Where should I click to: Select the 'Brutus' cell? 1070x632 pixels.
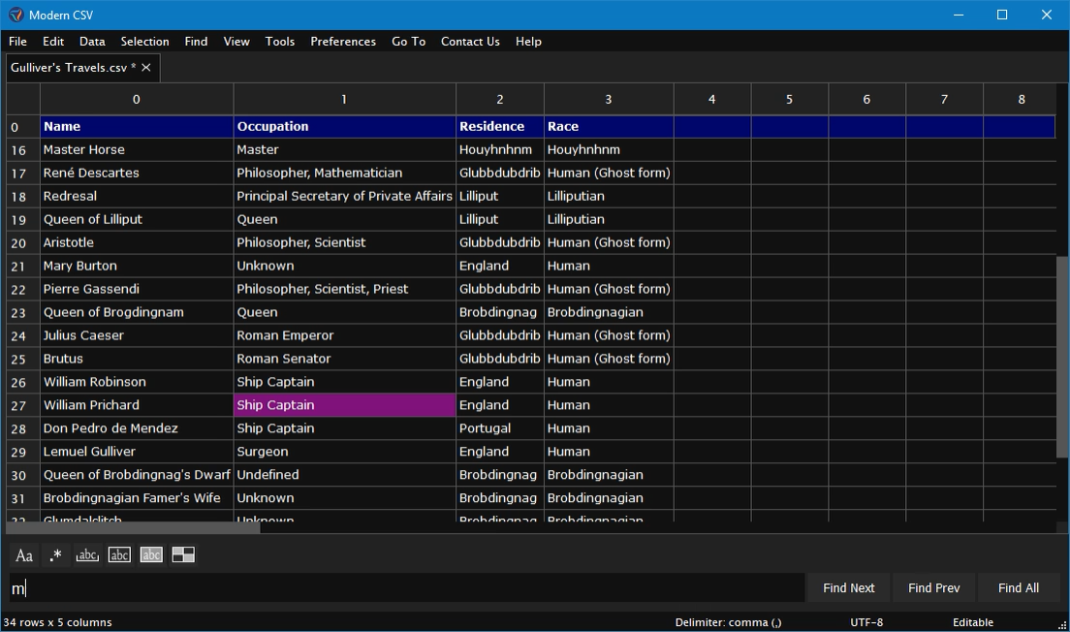137,359
